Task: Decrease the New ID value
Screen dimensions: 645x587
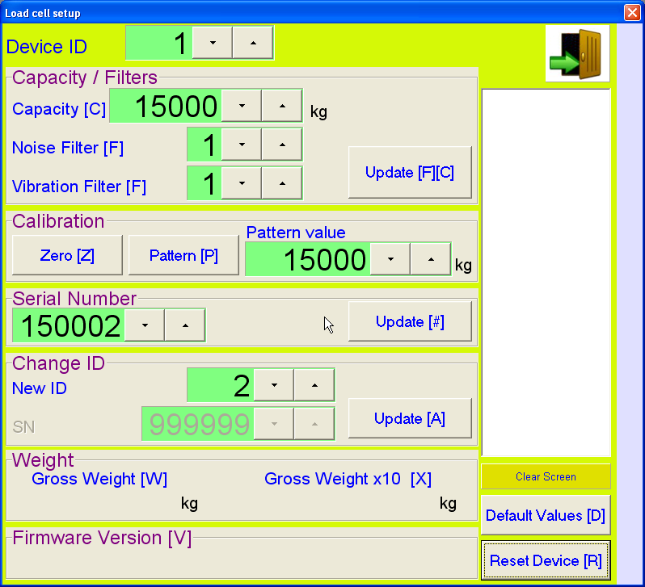Action: [274, 385]
